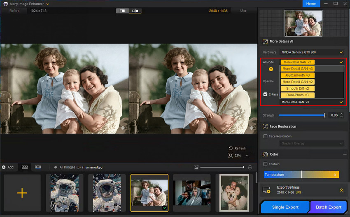Click Single Export

[285, 207]
